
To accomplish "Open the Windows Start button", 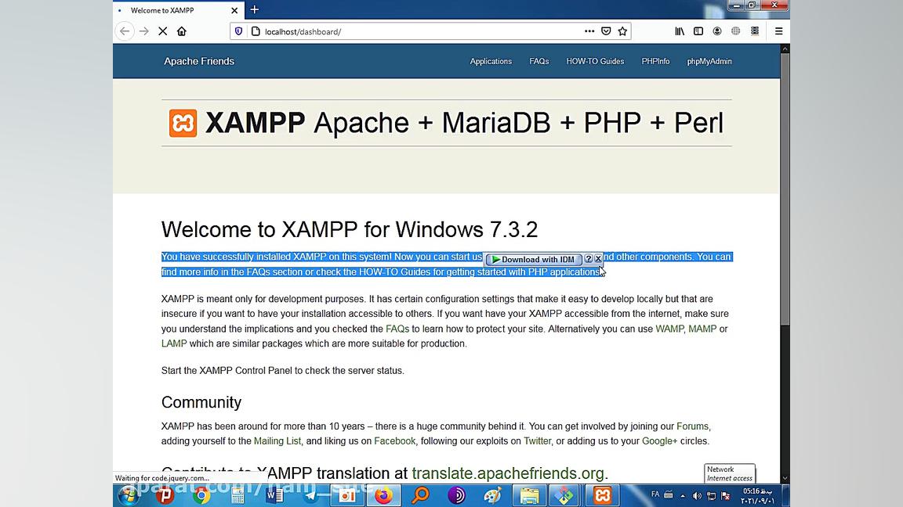I will pos(128,495).
